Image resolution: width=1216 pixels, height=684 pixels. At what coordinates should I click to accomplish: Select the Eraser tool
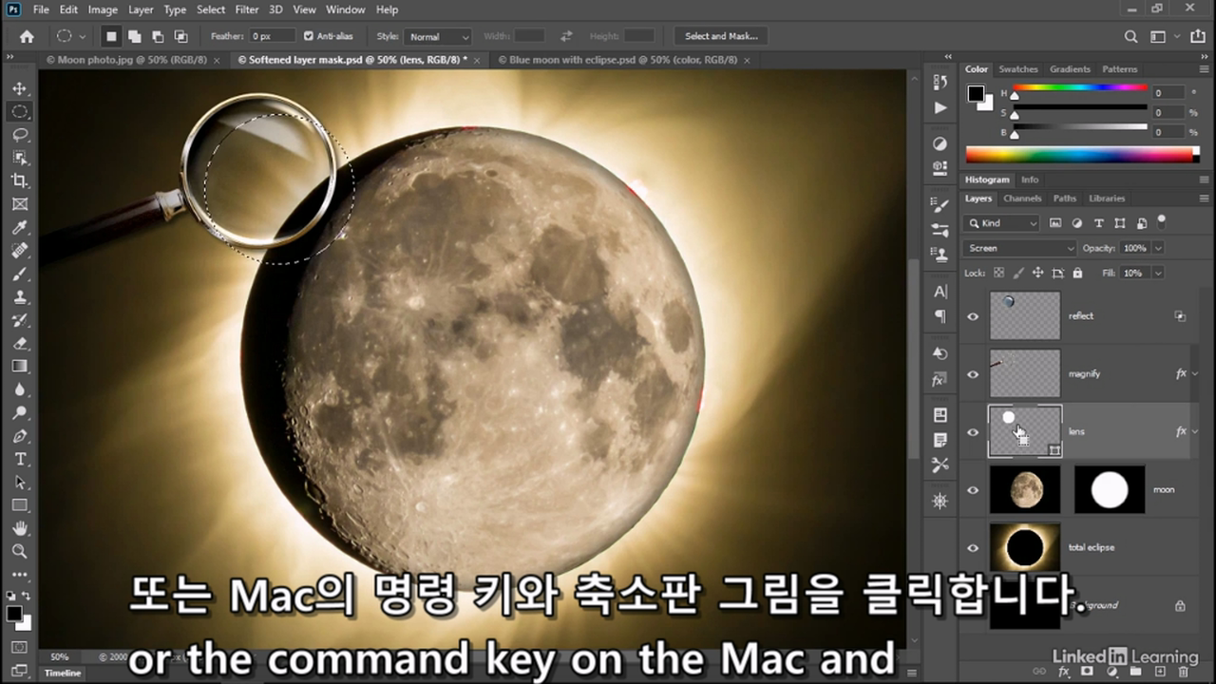click(x=20, y=343)
